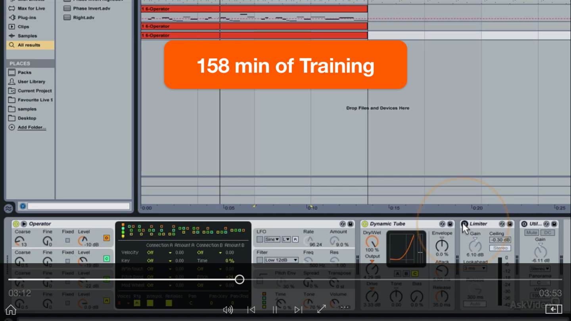Pause the video playback
This screenshot has height=321, width=571.
(275, 310)
